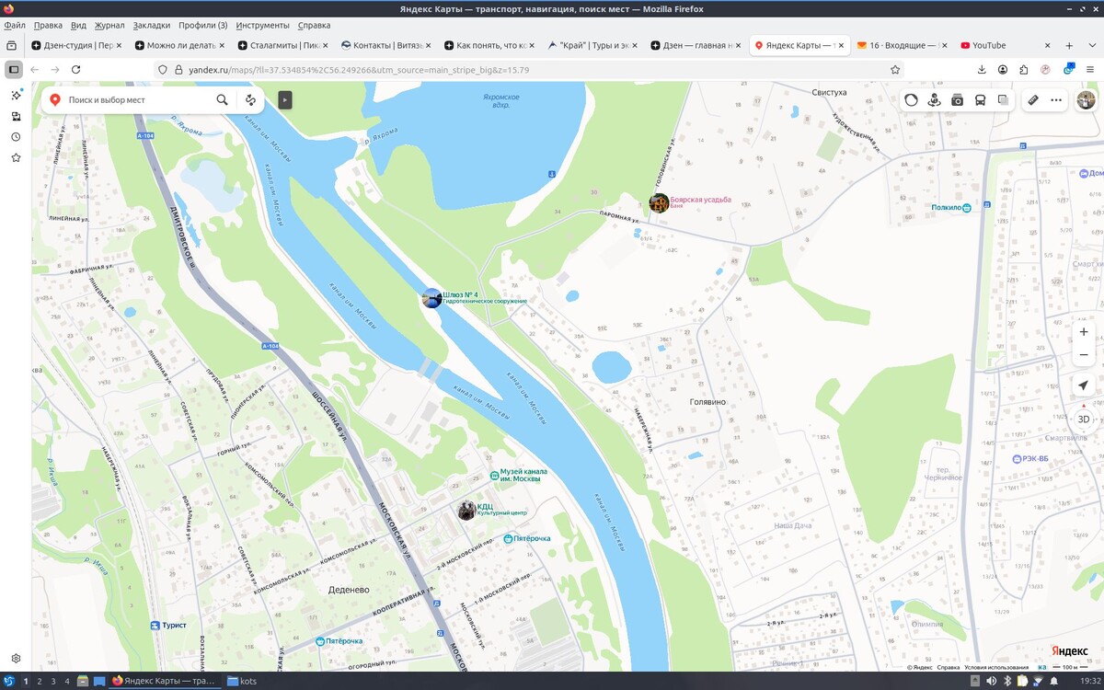Switch to the Контакты | Витязь tab

(386, 45)
